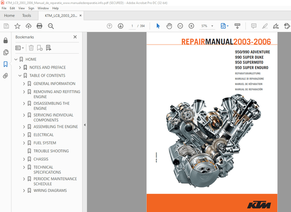Open page thumbnails panel
The width and height of the screenshot is (291, 212).
pyautogui.click(x=6, y=52)
